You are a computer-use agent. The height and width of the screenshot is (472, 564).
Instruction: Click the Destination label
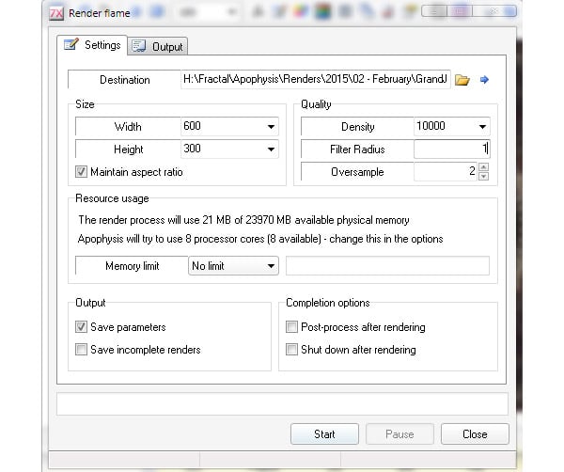click(125, 80)
